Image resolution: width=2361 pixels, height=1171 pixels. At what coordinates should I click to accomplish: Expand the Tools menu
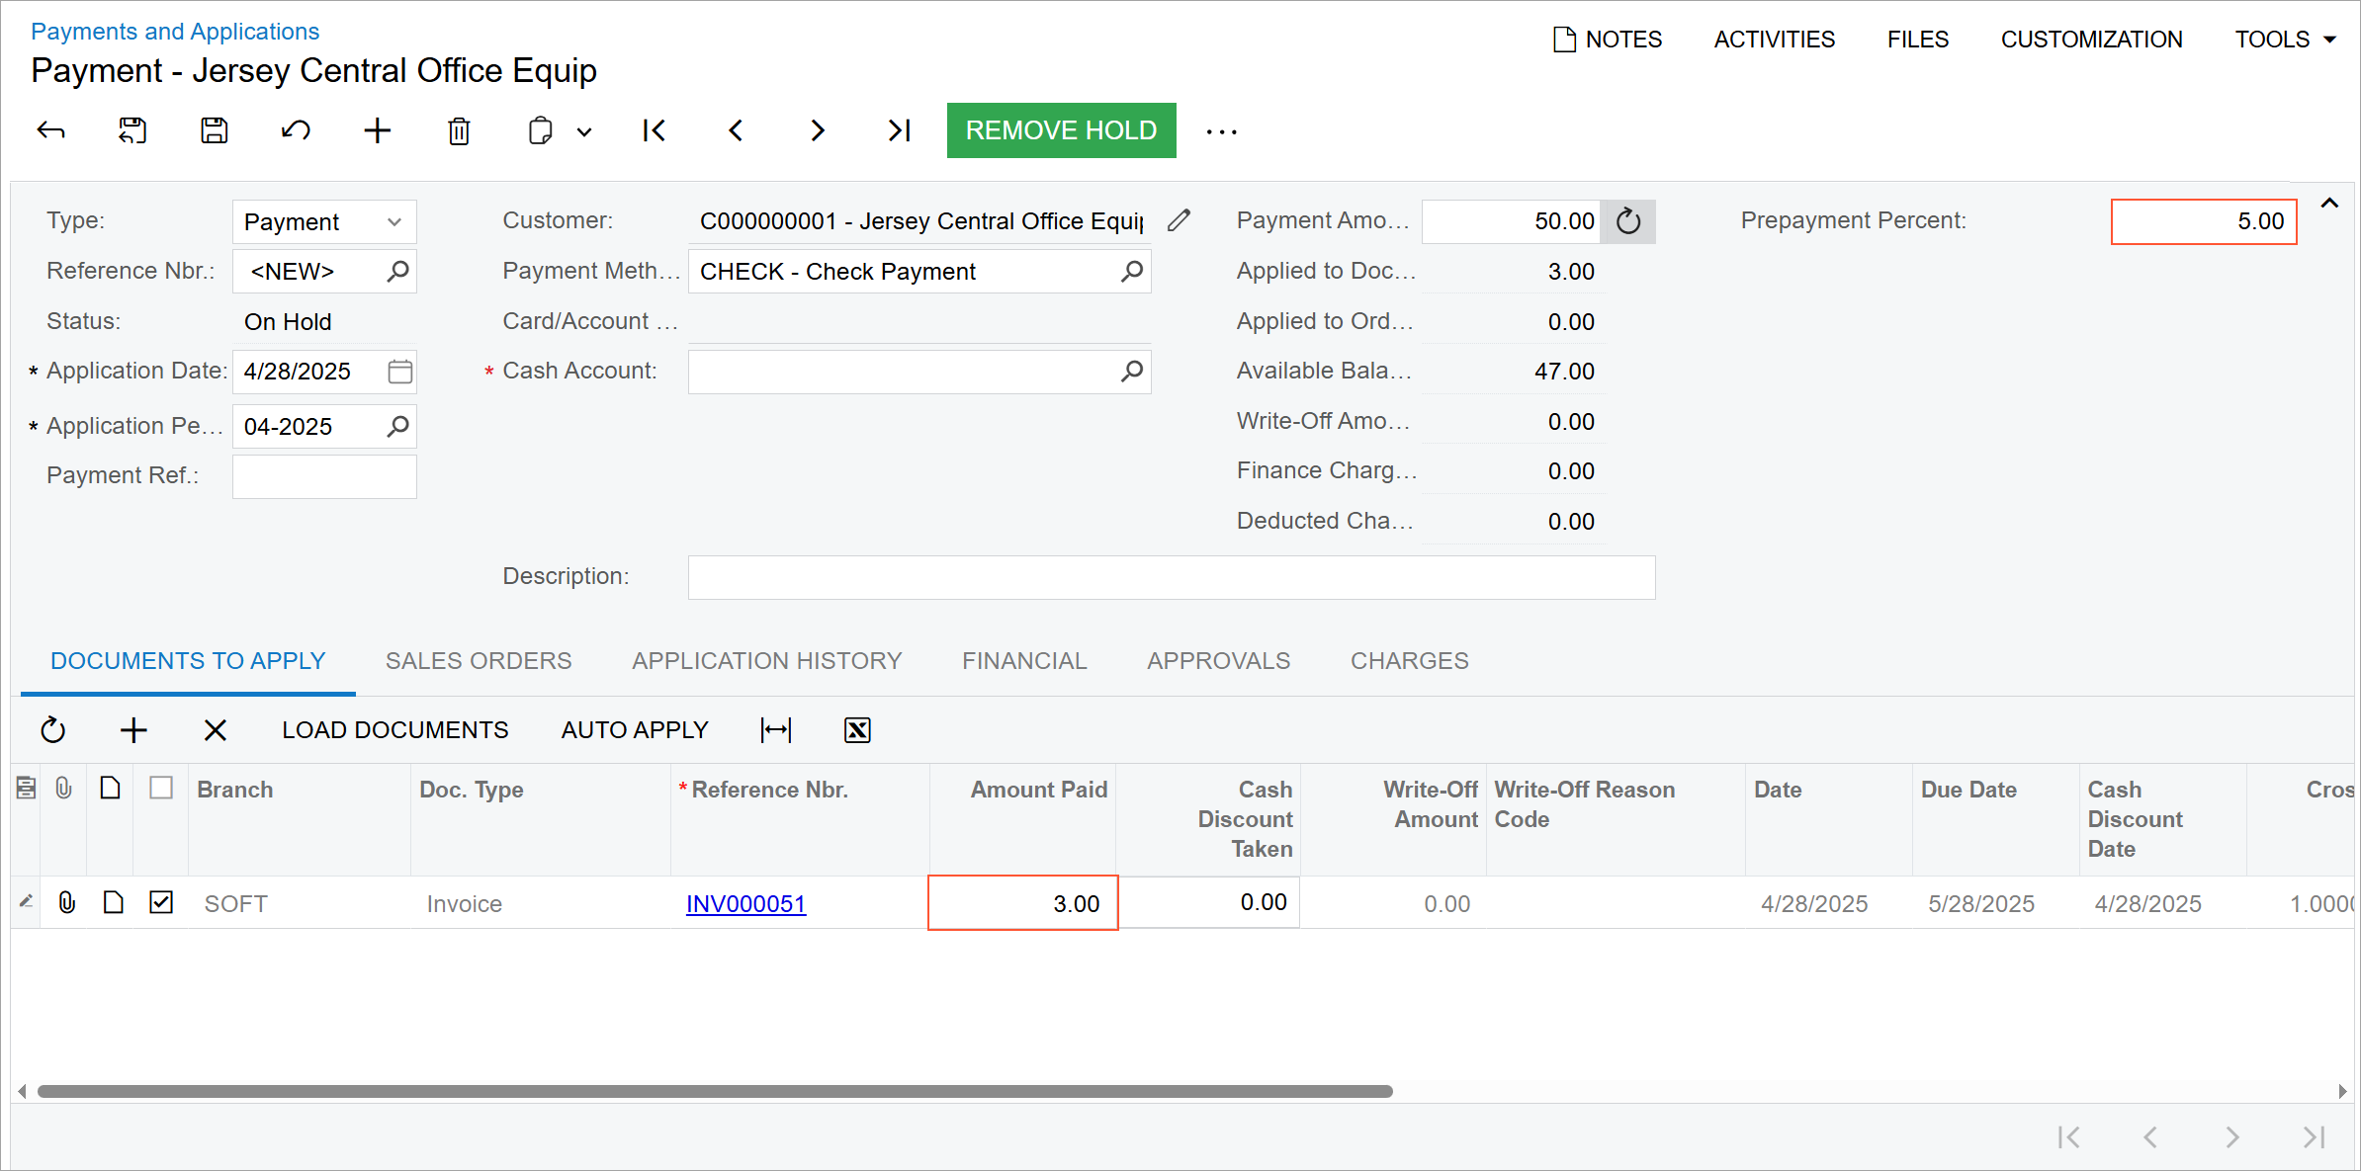tap(2285, 40)
